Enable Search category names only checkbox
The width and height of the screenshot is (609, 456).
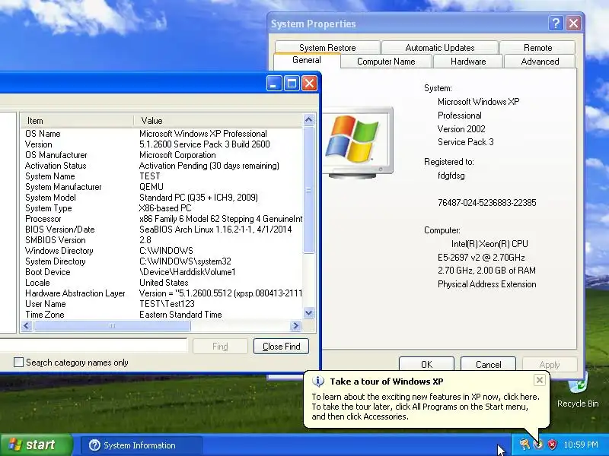[18, 363]
